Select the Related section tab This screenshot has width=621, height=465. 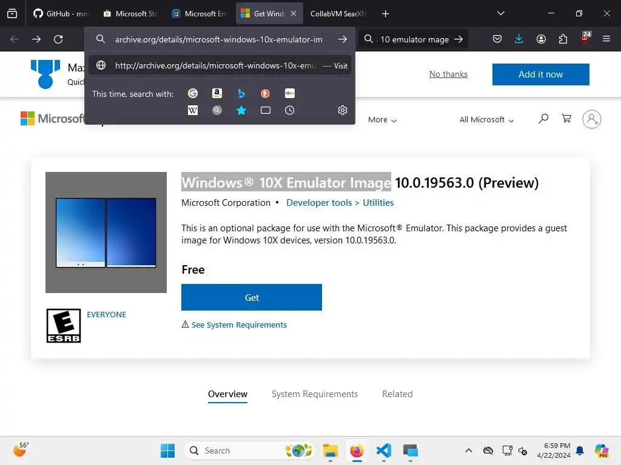pyautogui.click(x=397, y=394)
